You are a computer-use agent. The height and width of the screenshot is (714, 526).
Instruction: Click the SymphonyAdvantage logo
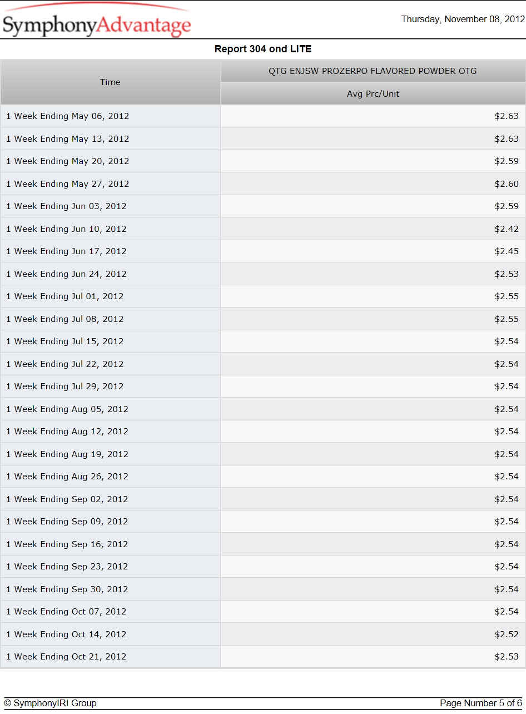coord(97,21)
